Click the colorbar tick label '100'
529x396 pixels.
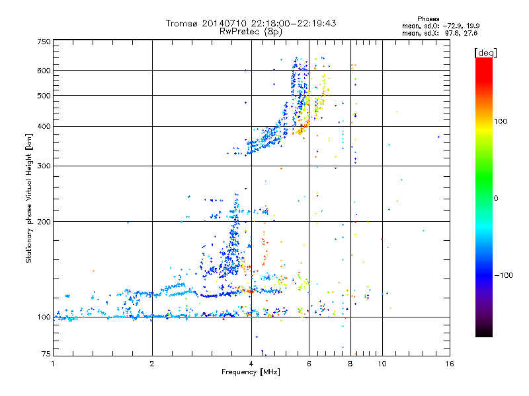tap(501, 121)
